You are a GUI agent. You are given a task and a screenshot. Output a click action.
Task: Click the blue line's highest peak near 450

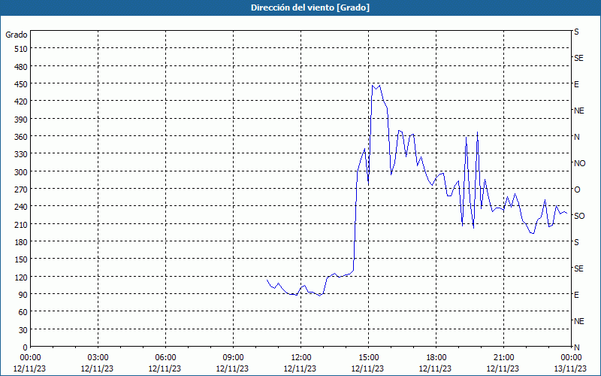373,86
